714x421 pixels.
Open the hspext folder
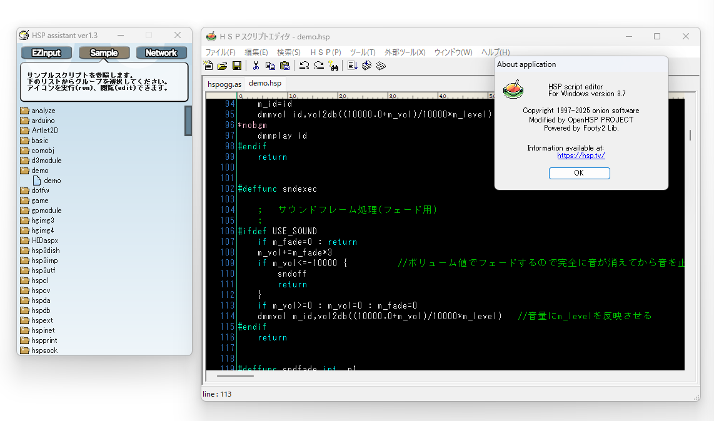click(x=36, y=320)
